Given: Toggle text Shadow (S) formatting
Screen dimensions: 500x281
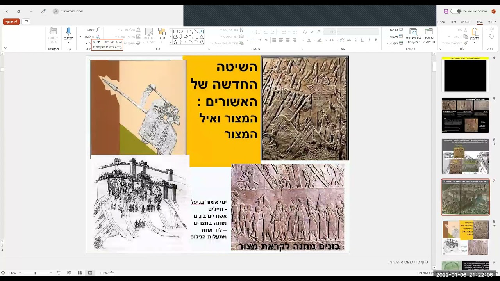Looking at the screenshot, I should click(x=355, y=40).
